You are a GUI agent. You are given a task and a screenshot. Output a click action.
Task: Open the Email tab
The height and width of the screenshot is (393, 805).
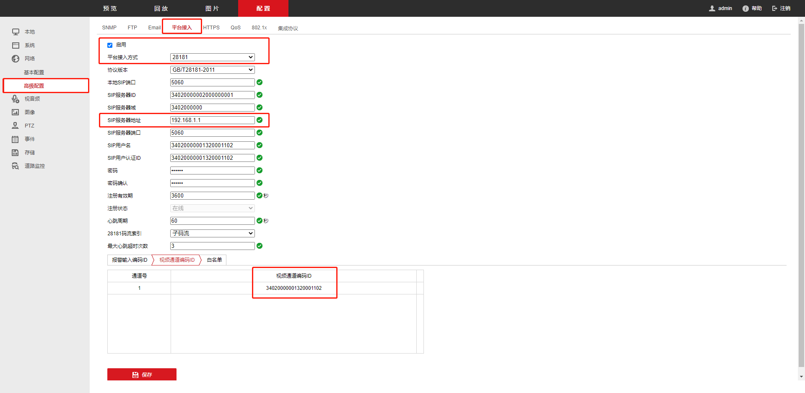[x=154, y=28]
